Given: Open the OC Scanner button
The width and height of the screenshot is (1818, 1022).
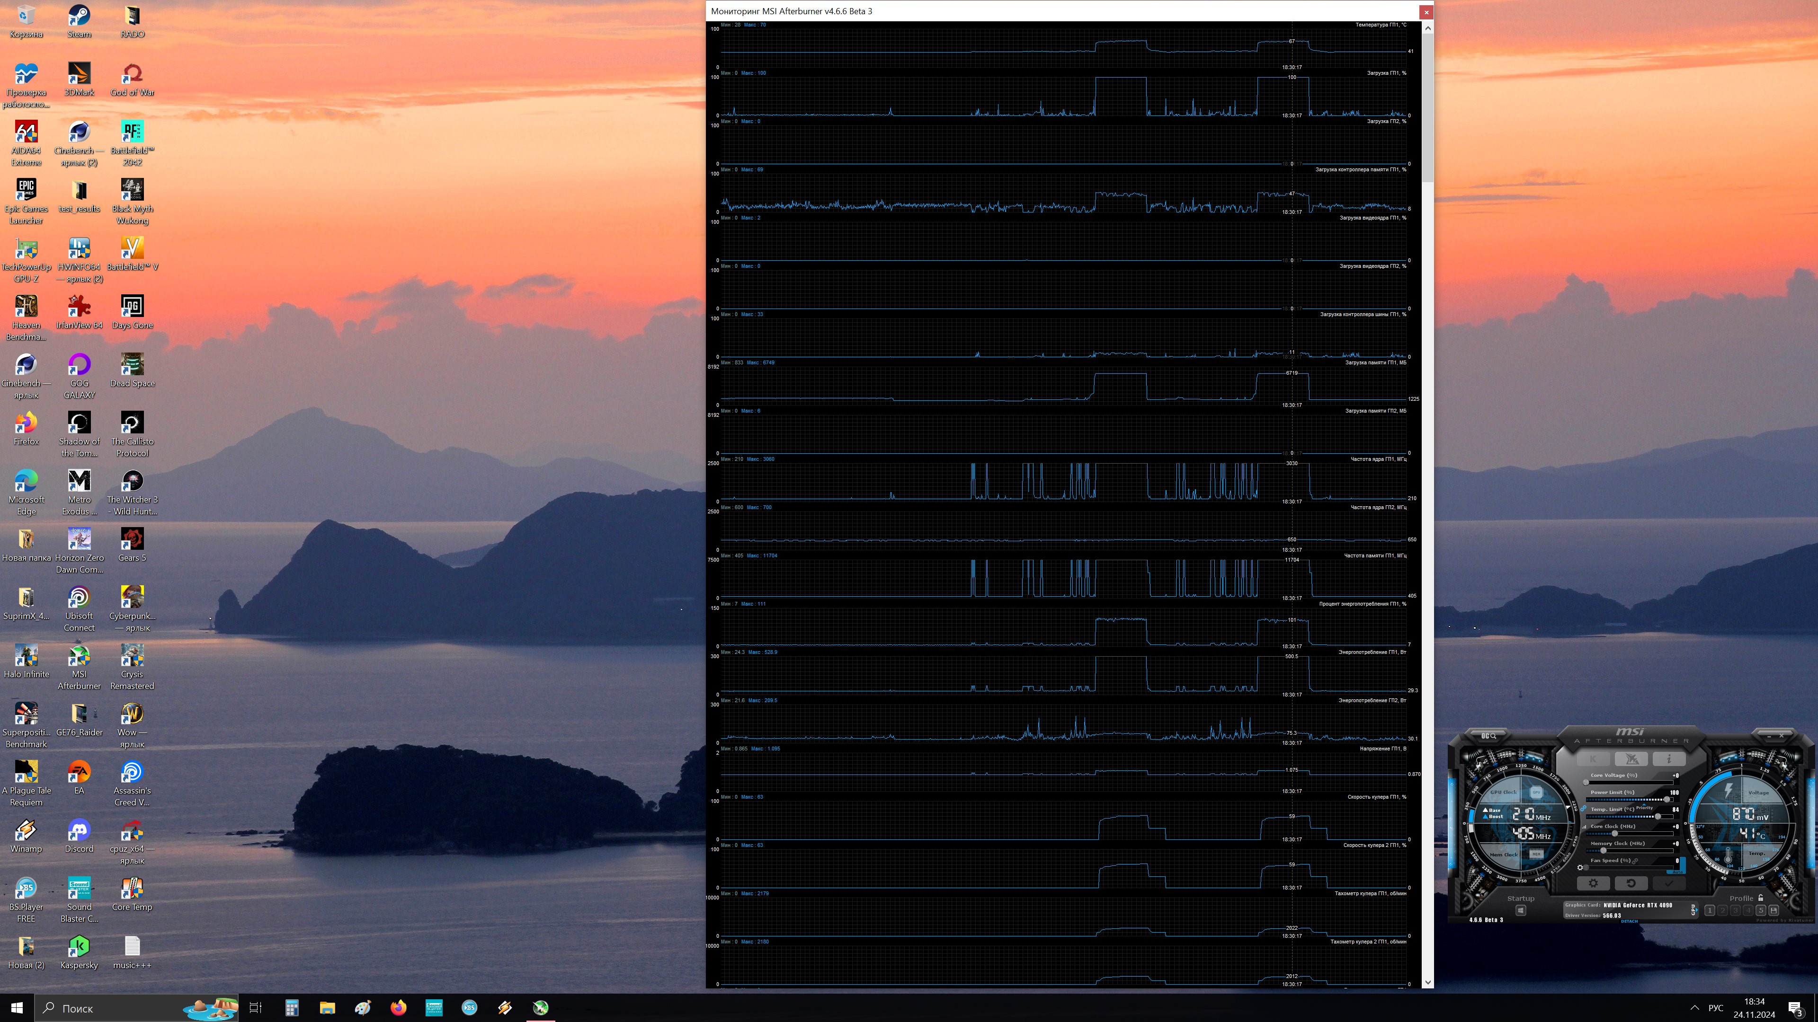Looking at the screenshot, I should pyautogui.click(x=1489, y=736).
